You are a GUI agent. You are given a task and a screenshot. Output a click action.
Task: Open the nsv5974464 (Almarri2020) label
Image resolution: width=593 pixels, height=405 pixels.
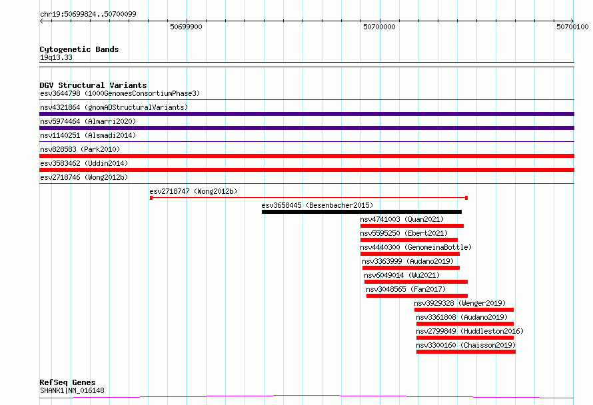[x=88, y=121]
